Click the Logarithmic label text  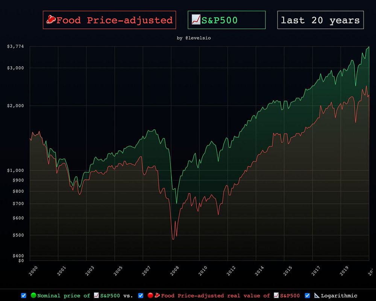(x=339, y=296)
